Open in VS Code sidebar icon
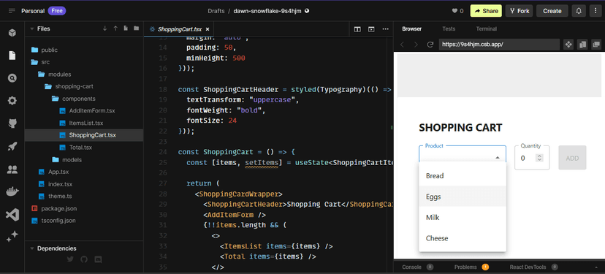 coord(12,215)
